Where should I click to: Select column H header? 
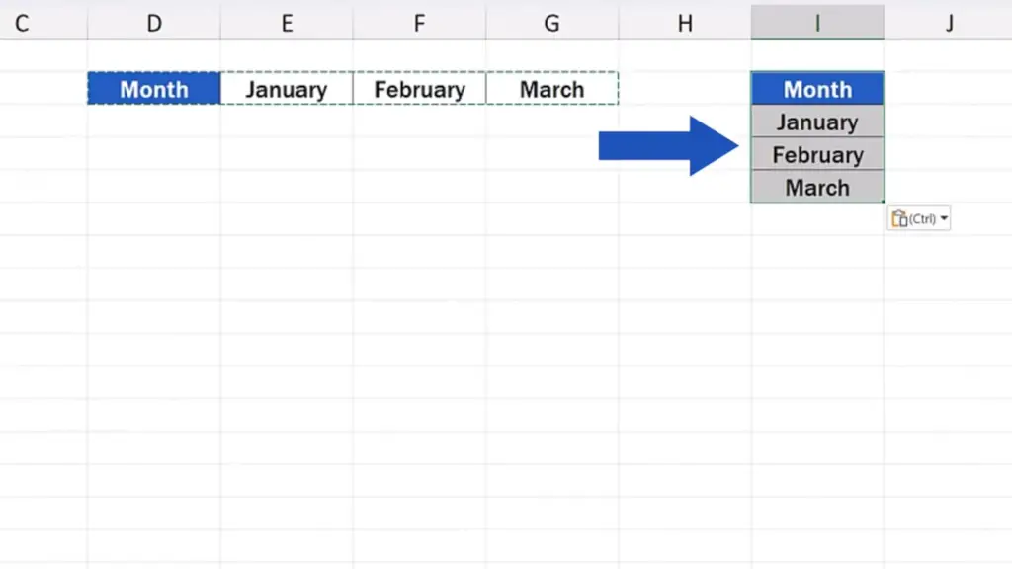(x=685, y=24)
